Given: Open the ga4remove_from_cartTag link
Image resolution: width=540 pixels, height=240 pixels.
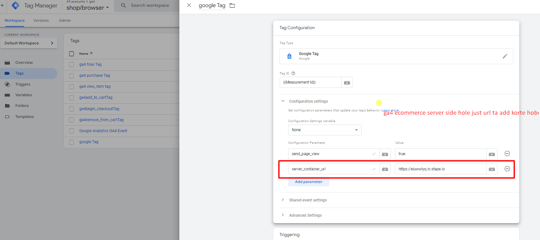Looking at the screenshot, I should tap(101, 120).
